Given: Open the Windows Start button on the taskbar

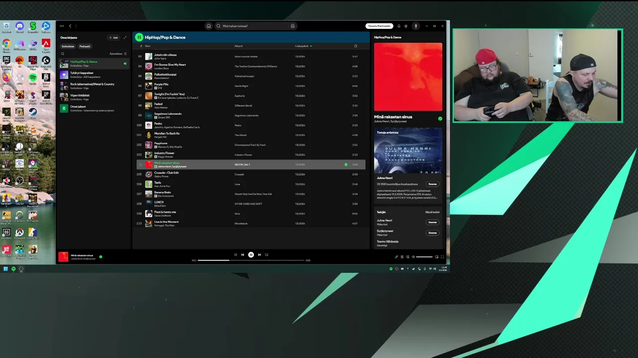Looking at the screenshot, I should point(5,268).
